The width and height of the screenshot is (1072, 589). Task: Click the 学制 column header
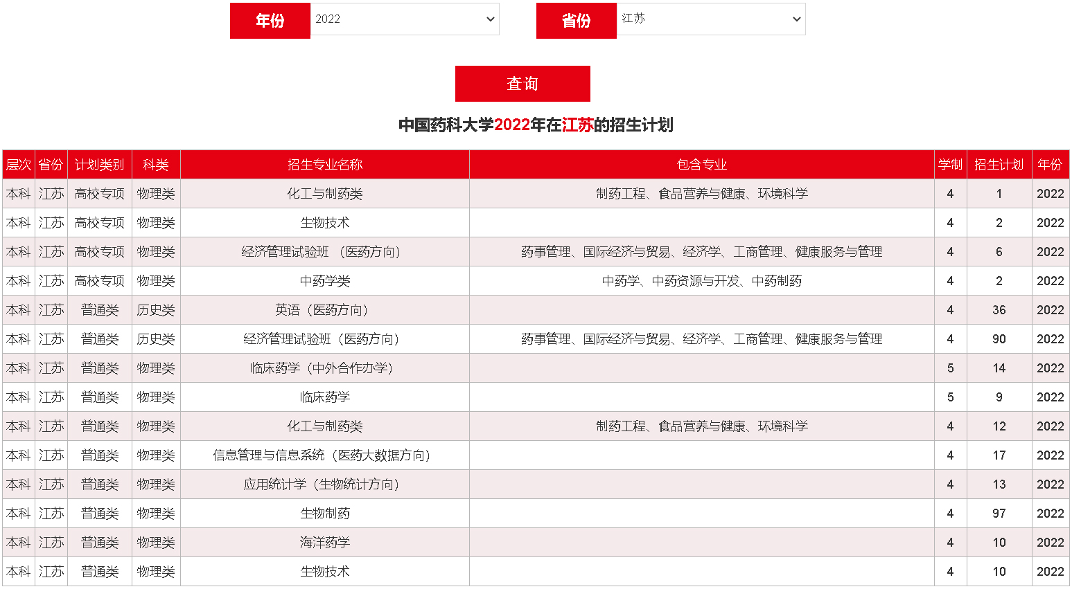point(950,165)
